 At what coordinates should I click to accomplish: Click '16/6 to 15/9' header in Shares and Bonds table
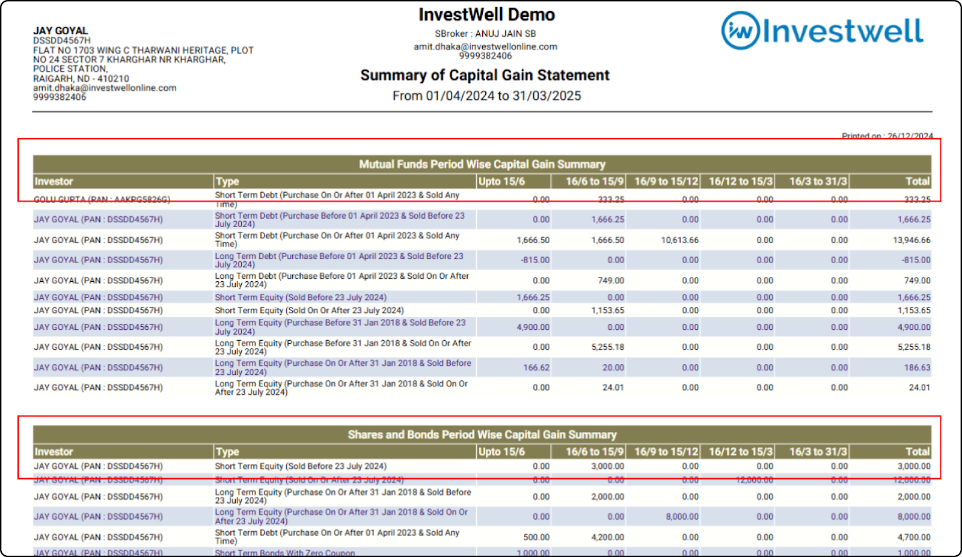pyautogui.click(x=589, y=452)
